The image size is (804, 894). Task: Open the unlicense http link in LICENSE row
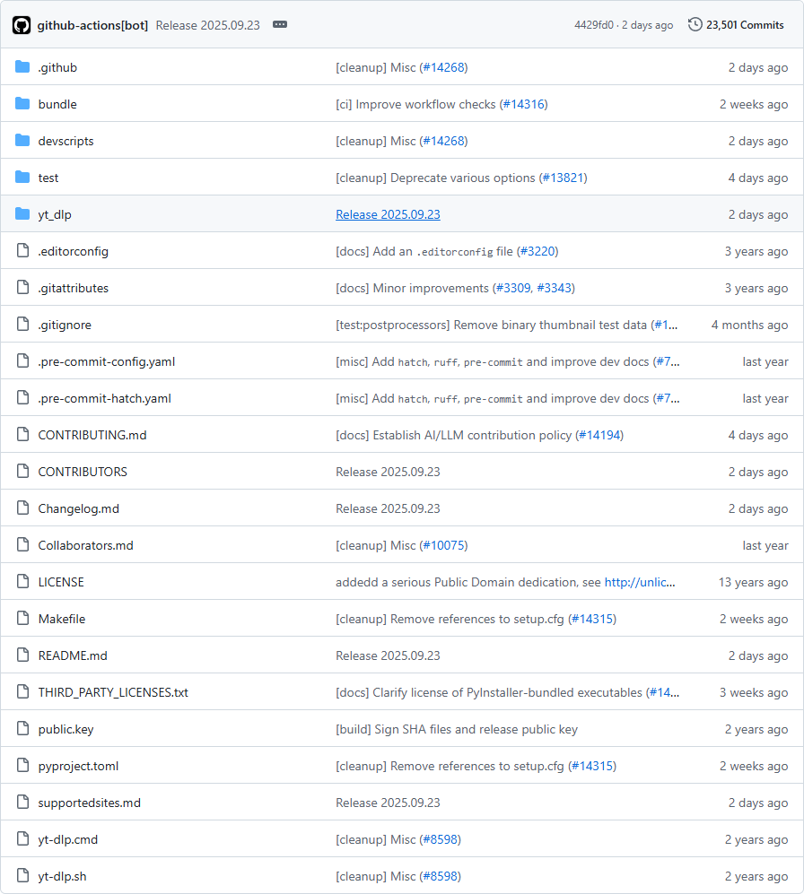[639, 582]
